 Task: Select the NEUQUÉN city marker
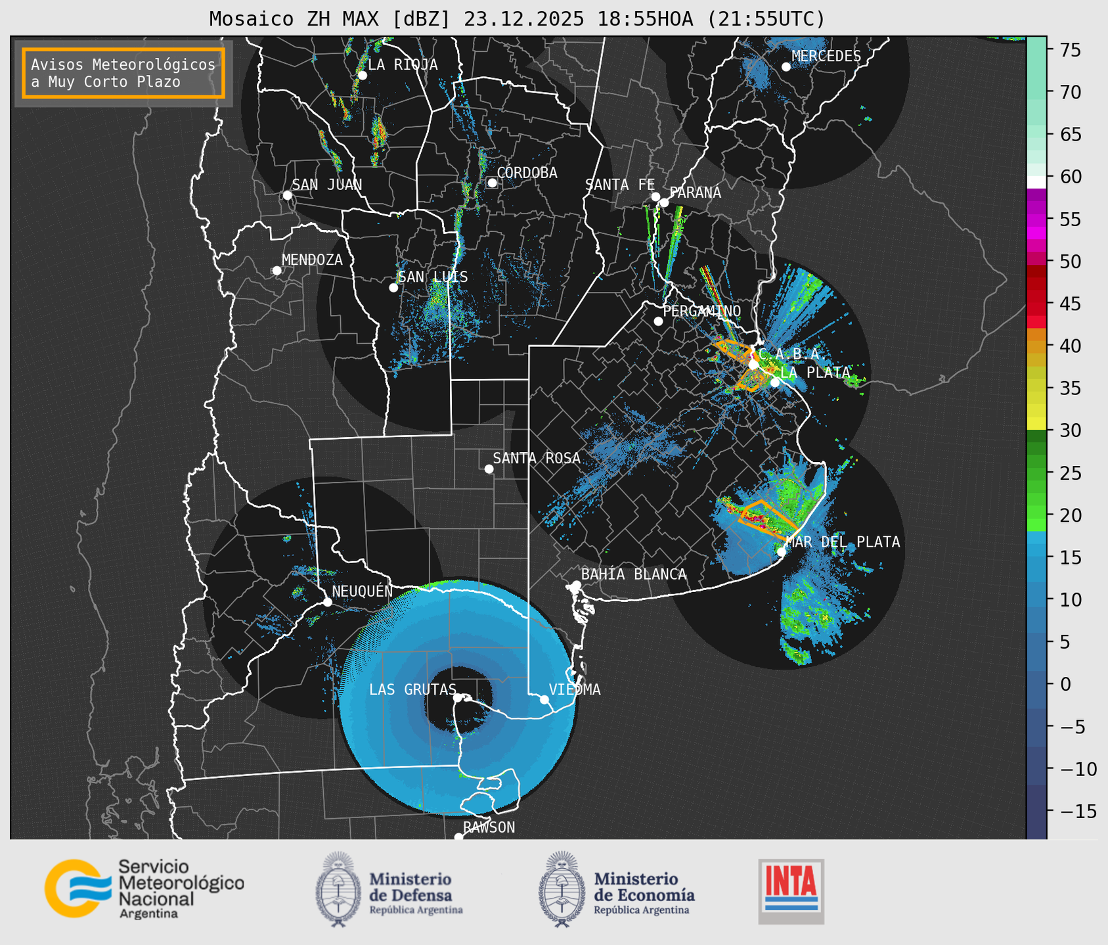tap(327, 602)
